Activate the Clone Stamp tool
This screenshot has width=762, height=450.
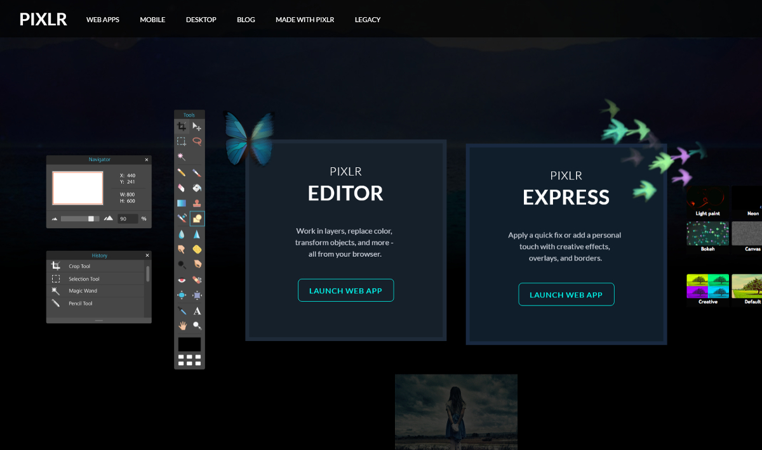(197, 203)
